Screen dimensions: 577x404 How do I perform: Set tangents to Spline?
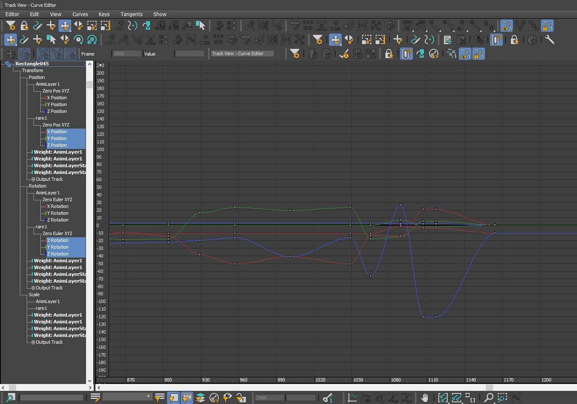coord(421,25)
